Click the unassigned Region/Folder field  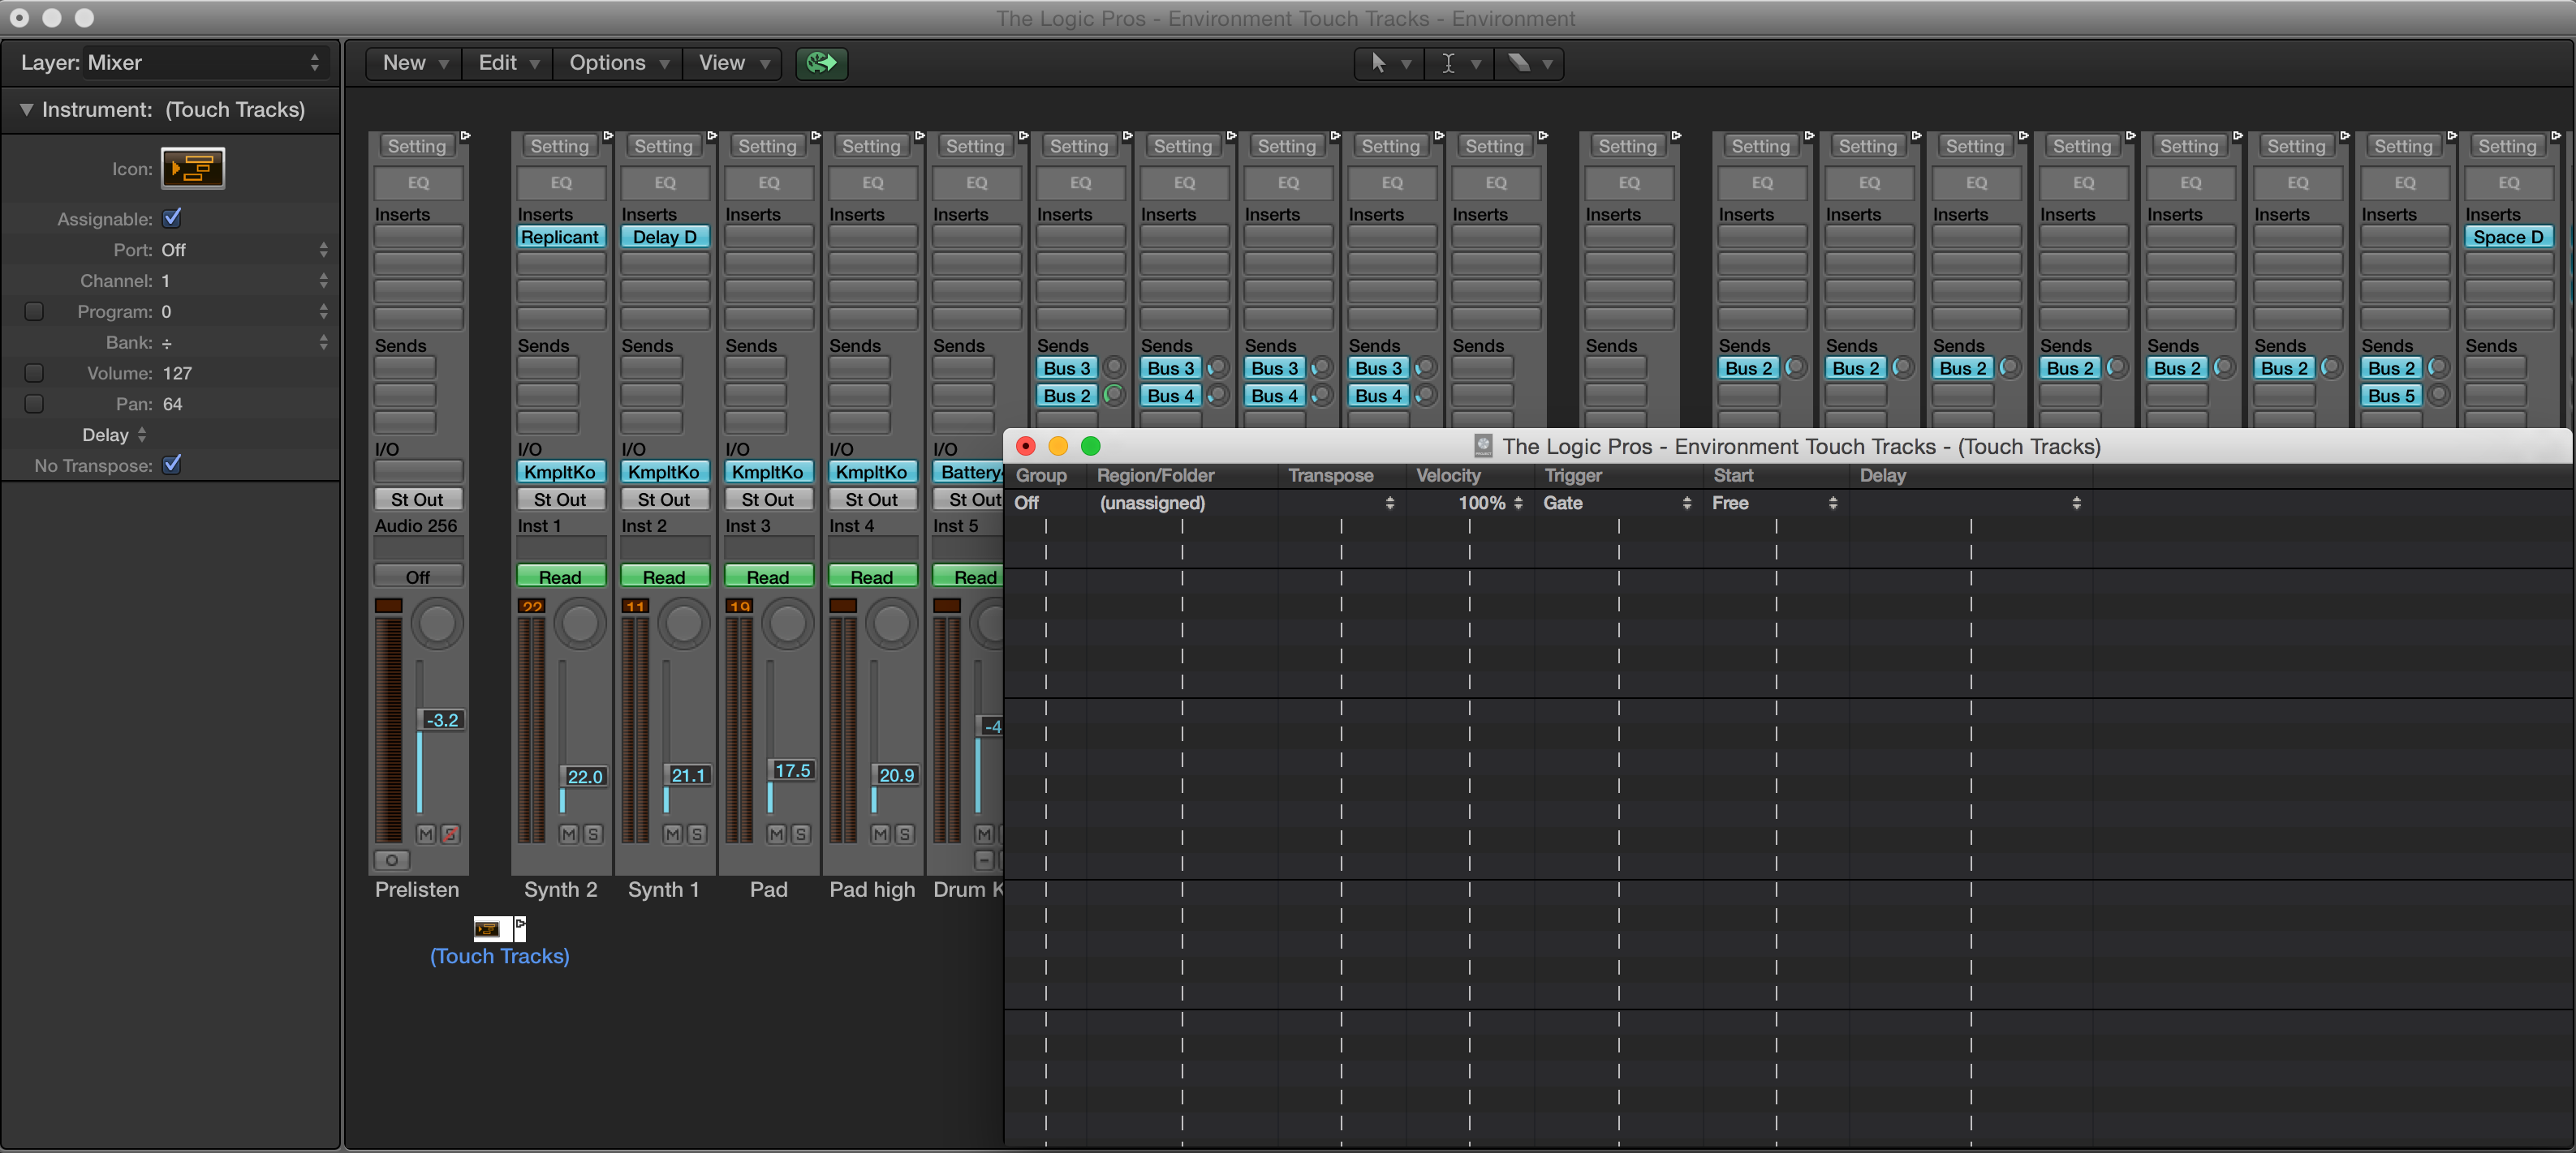[x=1152, y=504]
